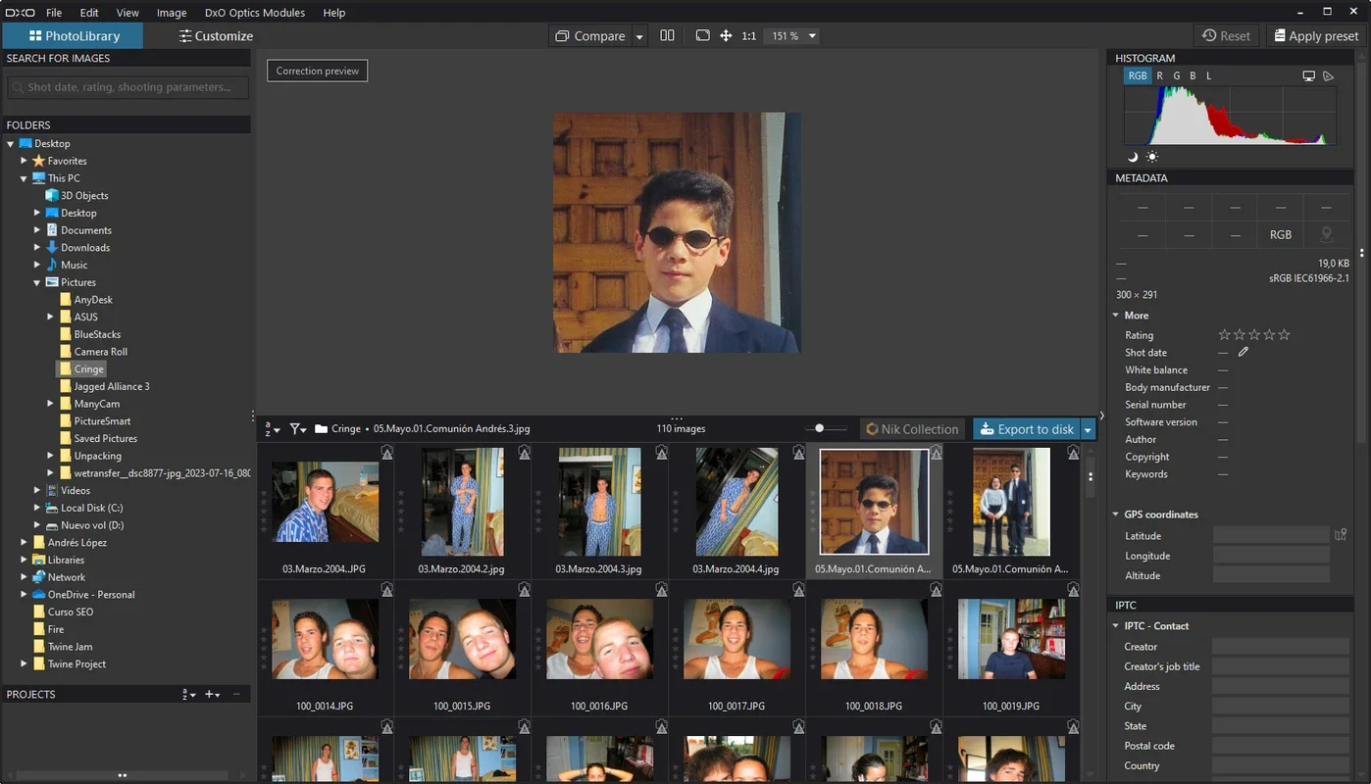
Task: Open the add project plus icon
Action: [x=212, y=694]
